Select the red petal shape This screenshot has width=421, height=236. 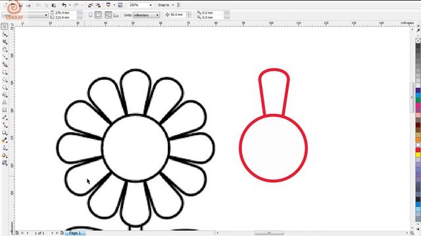tap(274, 92)
